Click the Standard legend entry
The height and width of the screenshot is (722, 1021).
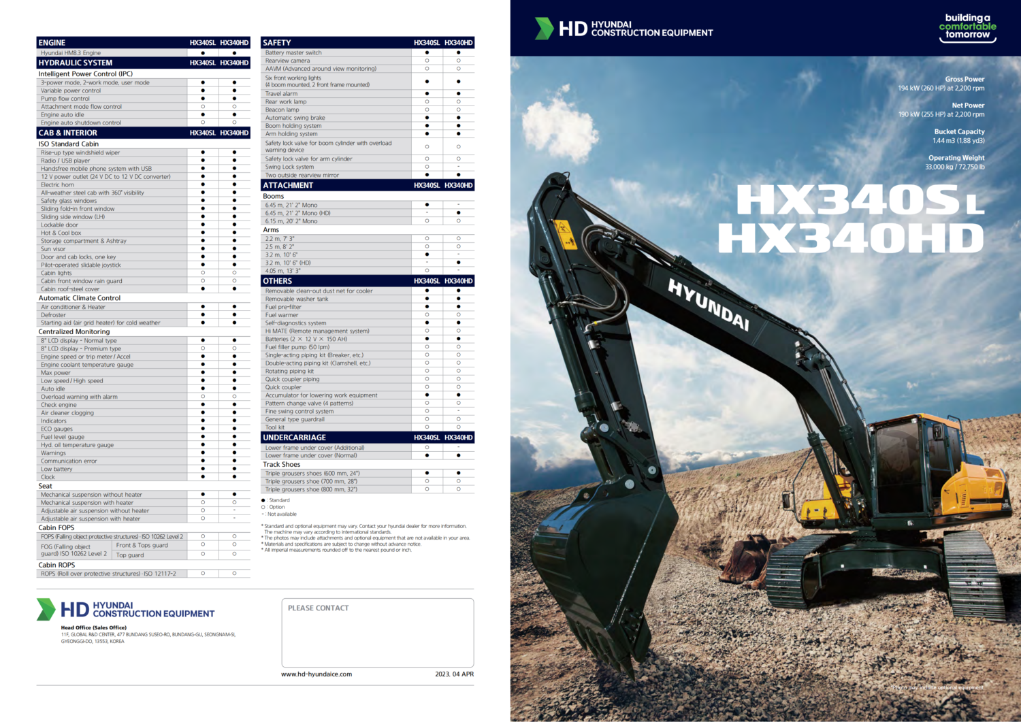276,500
